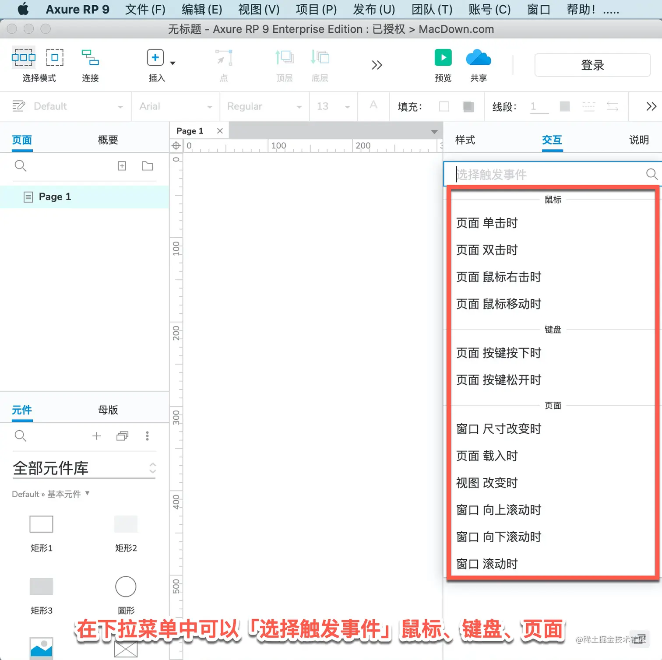Switch to the Style (样式) tab

click(465, 140)
